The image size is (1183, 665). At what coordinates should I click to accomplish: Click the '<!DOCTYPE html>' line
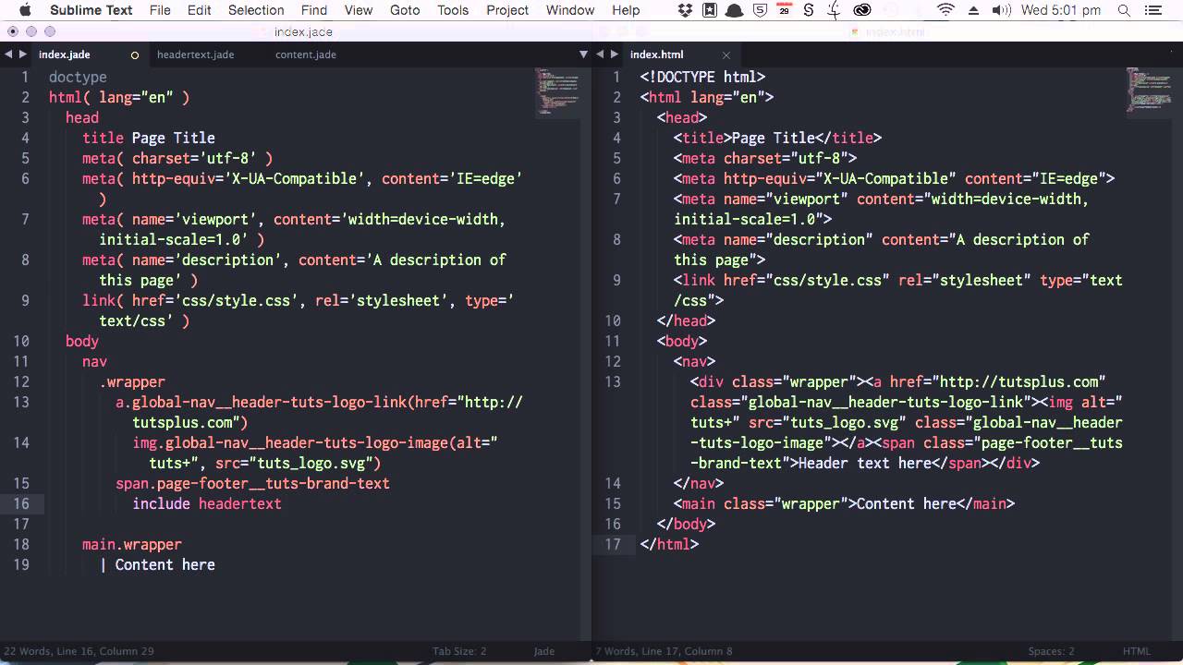point(702,77)
